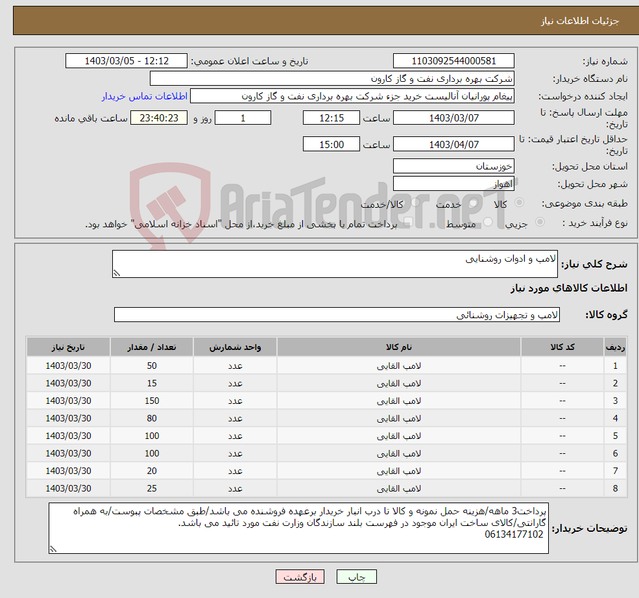Click the تاریخ نیاز column header
The image size is (639, 598).
coord(68,347)
